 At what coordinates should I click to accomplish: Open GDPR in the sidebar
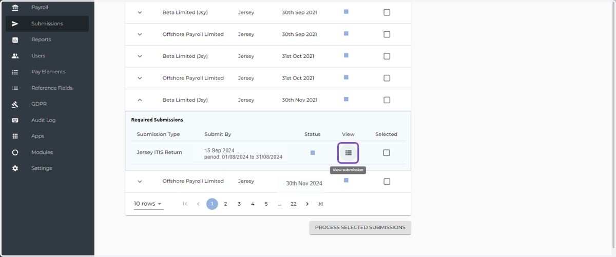point(47,104)
